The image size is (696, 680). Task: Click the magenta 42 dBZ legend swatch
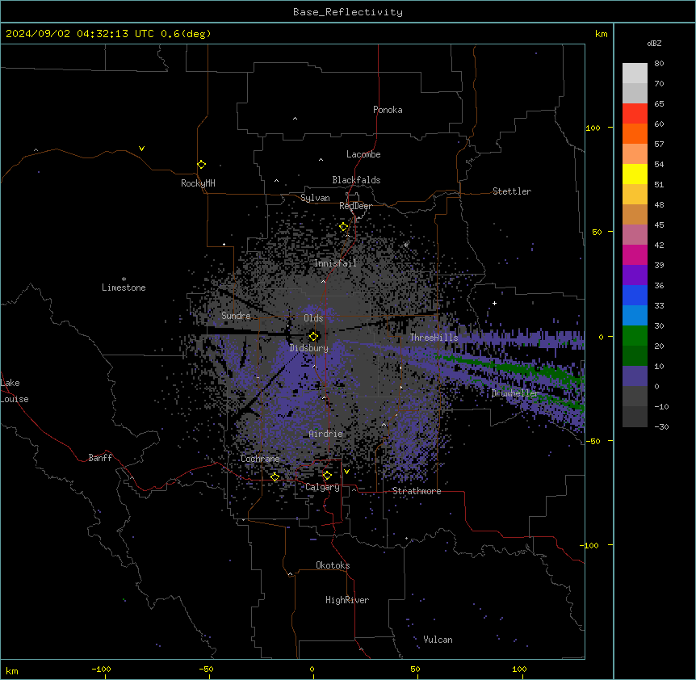pos(635,254)
